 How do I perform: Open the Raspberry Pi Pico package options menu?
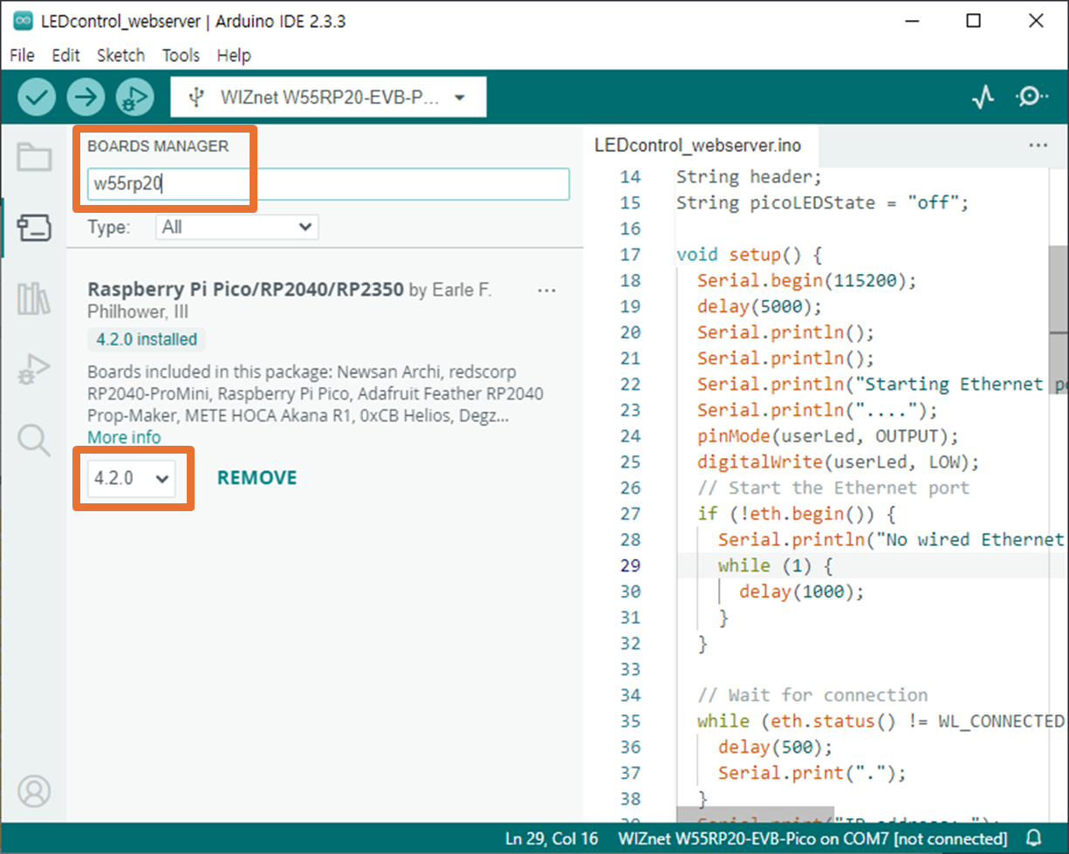click(547, 290)
